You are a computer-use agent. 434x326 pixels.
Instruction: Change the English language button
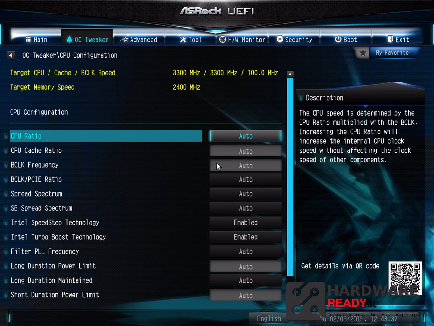pos(269,318)
